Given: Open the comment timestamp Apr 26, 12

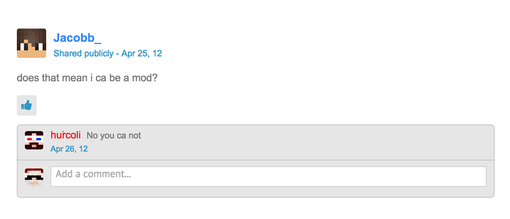Looking at the screenshot, I should pos(69,149).
